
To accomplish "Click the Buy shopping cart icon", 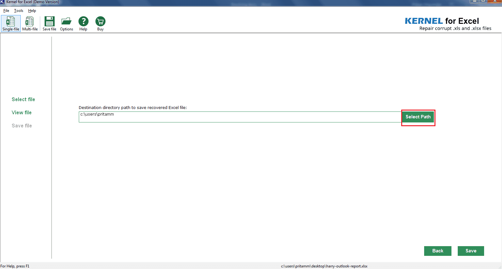I will pyautogui.click(x=100, y=23).
